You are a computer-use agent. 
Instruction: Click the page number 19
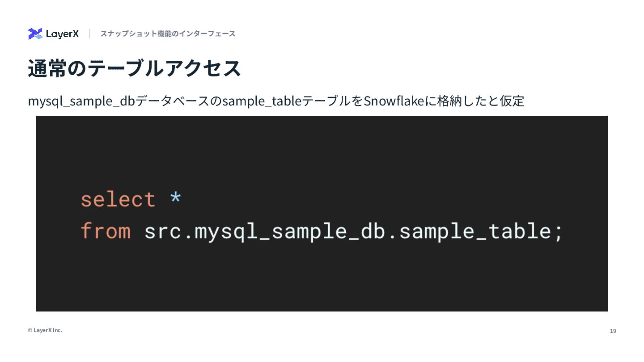tap(613, 331)
